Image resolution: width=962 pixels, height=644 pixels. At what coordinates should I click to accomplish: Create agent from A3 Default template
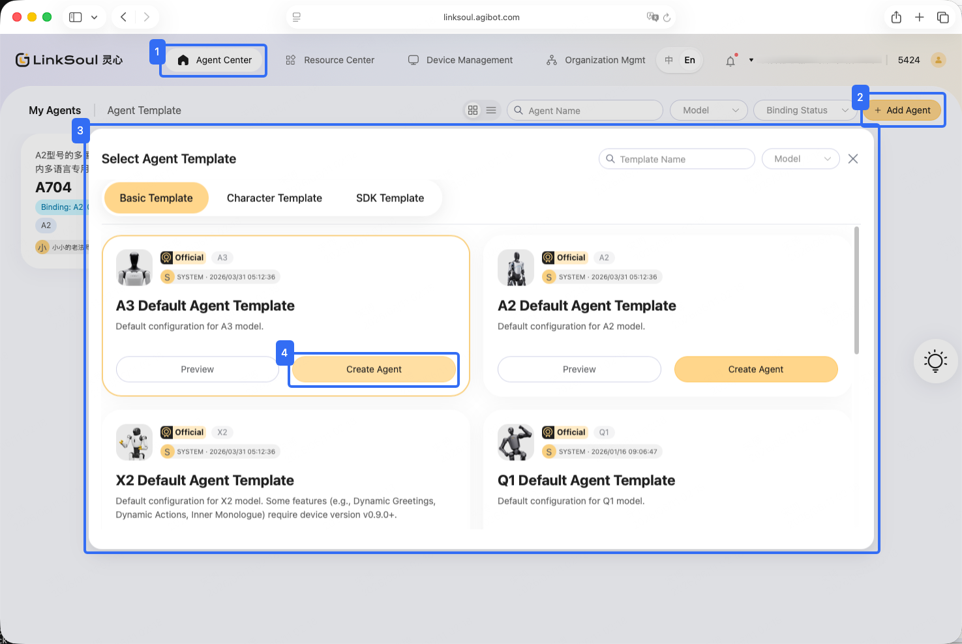coord(374,369)
